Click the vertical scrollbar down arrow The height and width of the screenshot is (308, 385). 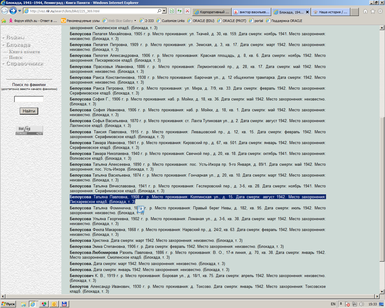382,291
